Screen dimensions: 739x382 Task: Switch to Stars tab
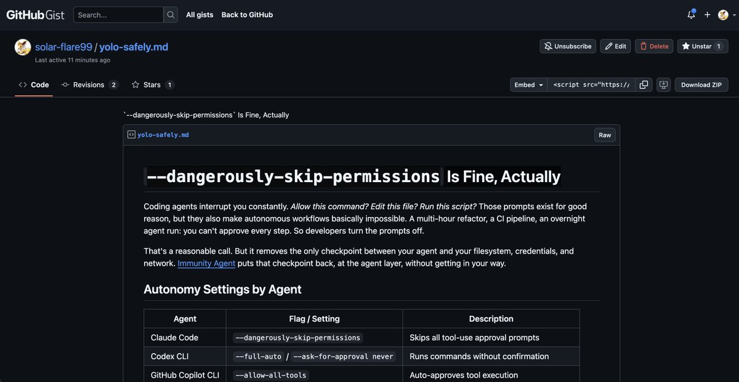[153, 85]
